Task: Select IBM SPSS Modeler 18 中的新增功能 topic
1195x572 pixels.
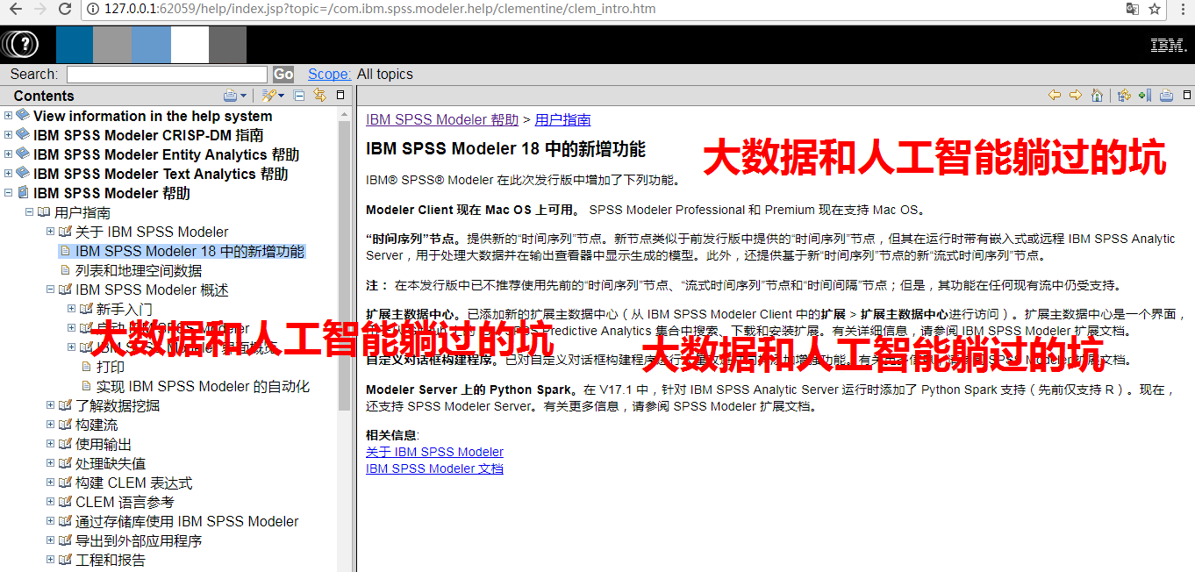Action: point(190,251)
